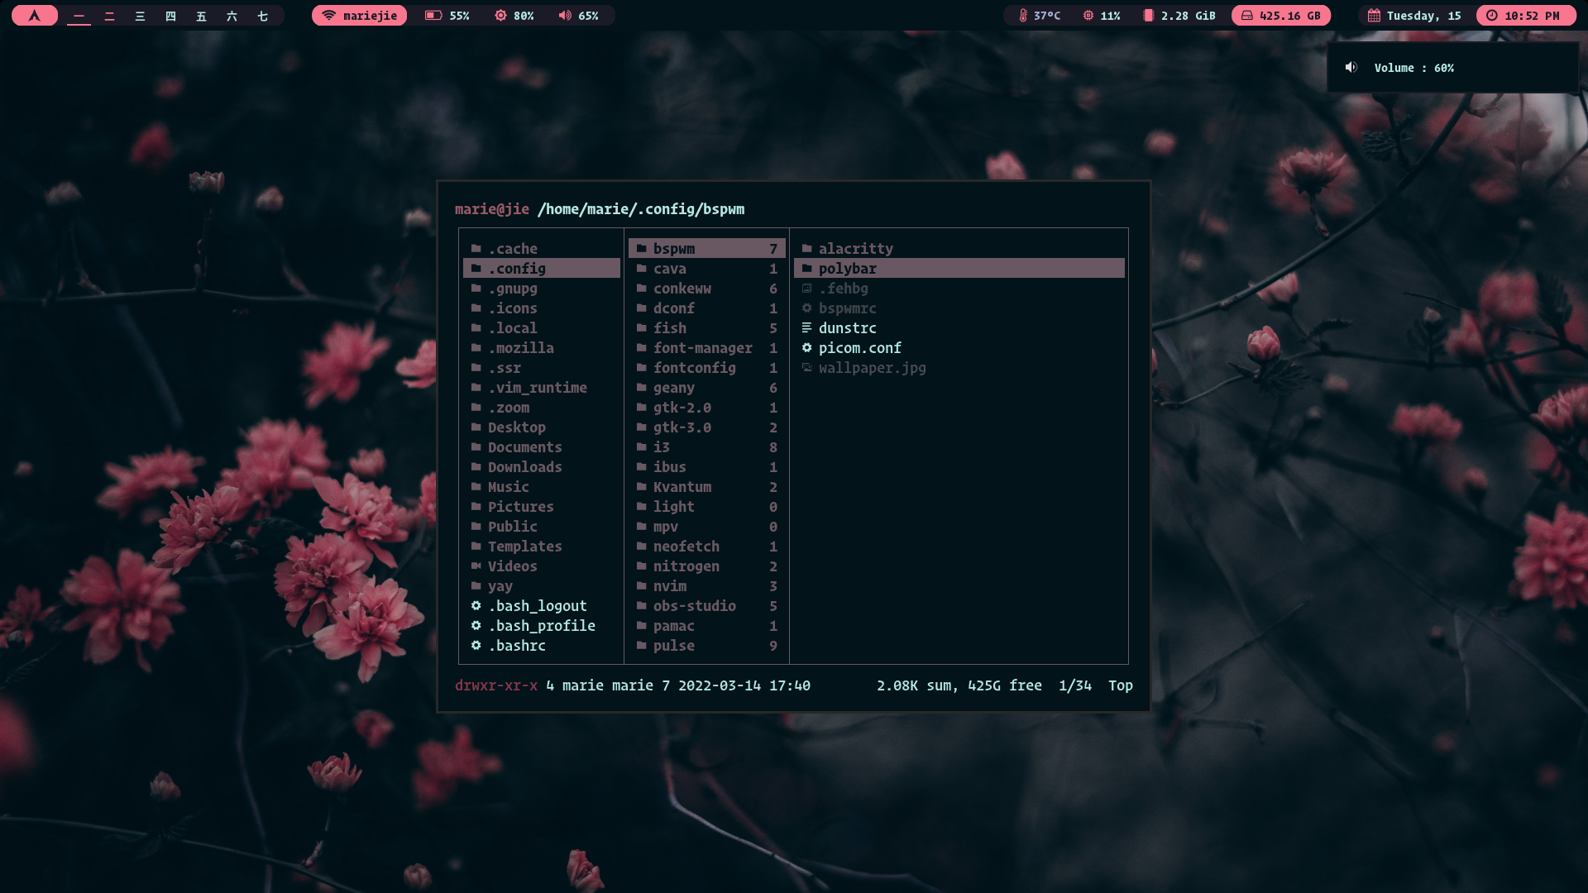This screenshot has height=893, width=1588.
Task: Click the thermometer icon showing 37°C
Action: point(1022,14)
